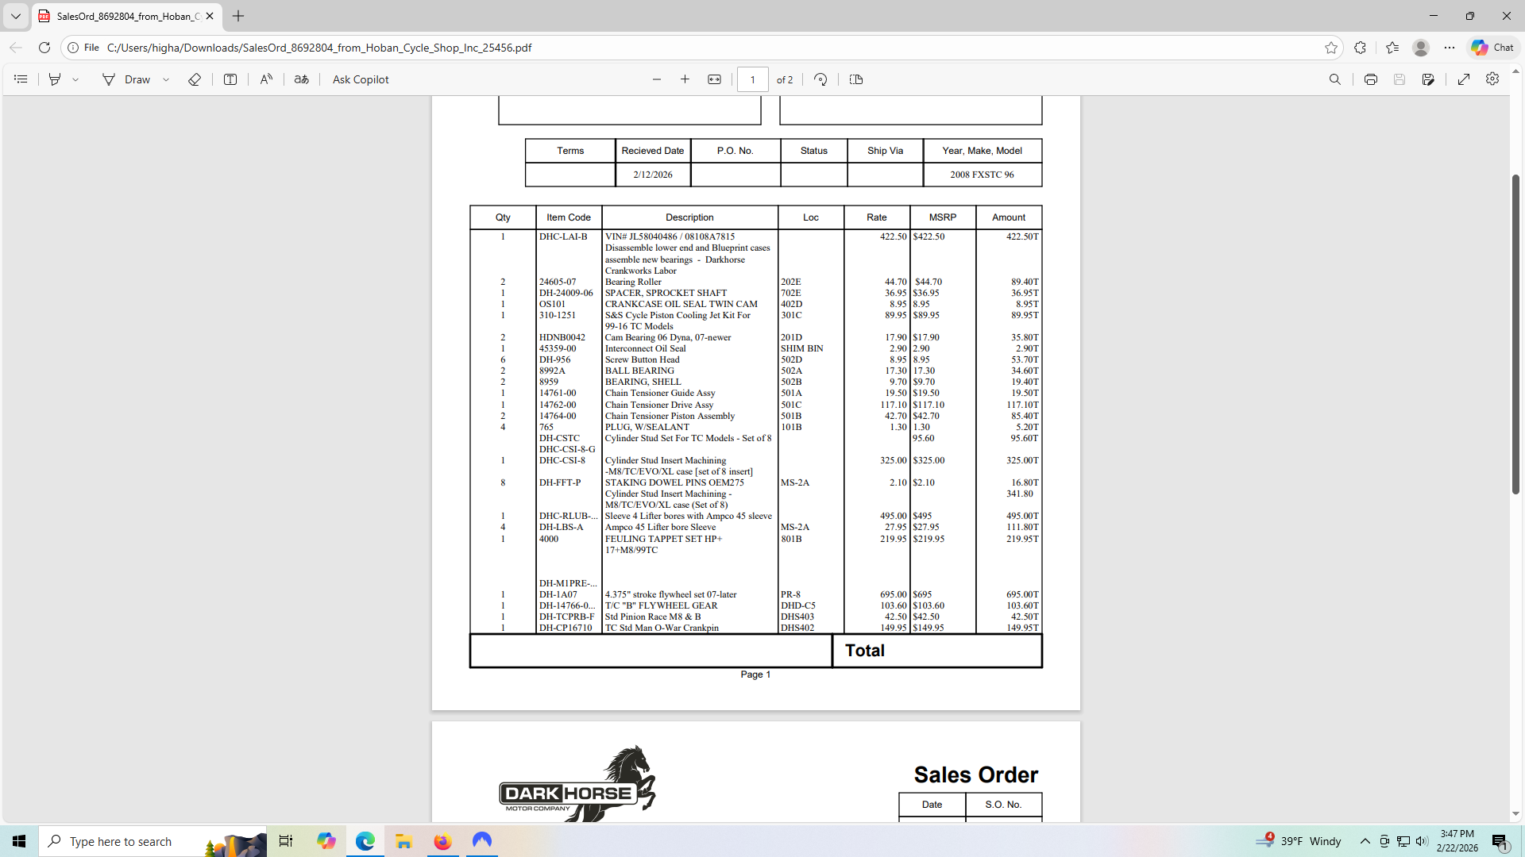This screenshot has height=857, width=1525.
Task: Toggle the Add text tool
Action: (230, 79)
